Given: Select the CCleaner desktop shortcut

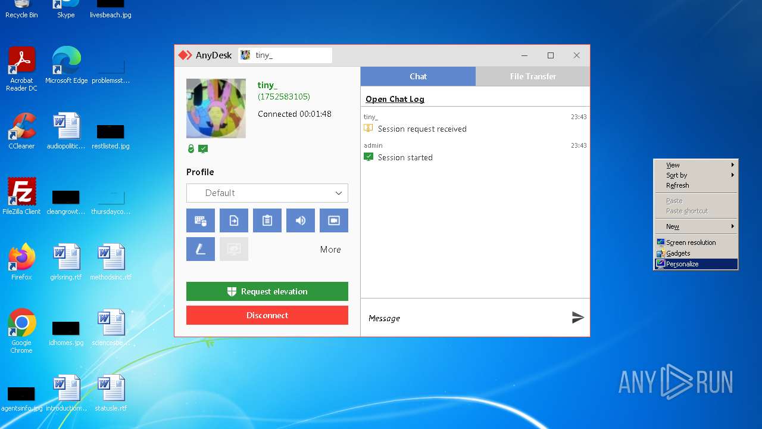Looking at the screenshot, I should pos(21,131).
